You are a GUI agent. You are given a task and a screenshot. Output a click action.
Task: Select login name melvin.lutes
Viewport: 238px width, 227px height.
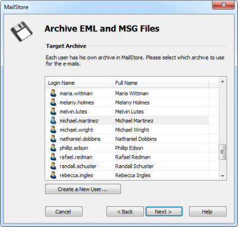point(73,112)
